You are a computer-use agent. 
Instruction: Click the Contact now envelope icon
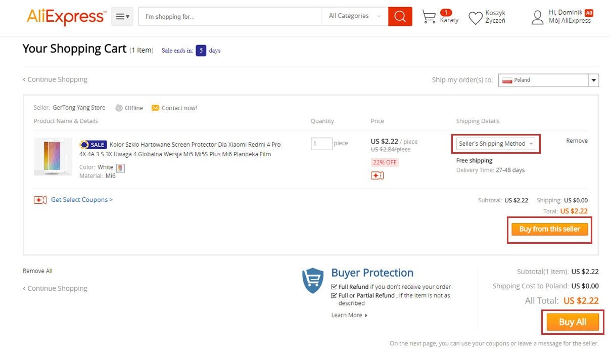[x=155, y=108]
